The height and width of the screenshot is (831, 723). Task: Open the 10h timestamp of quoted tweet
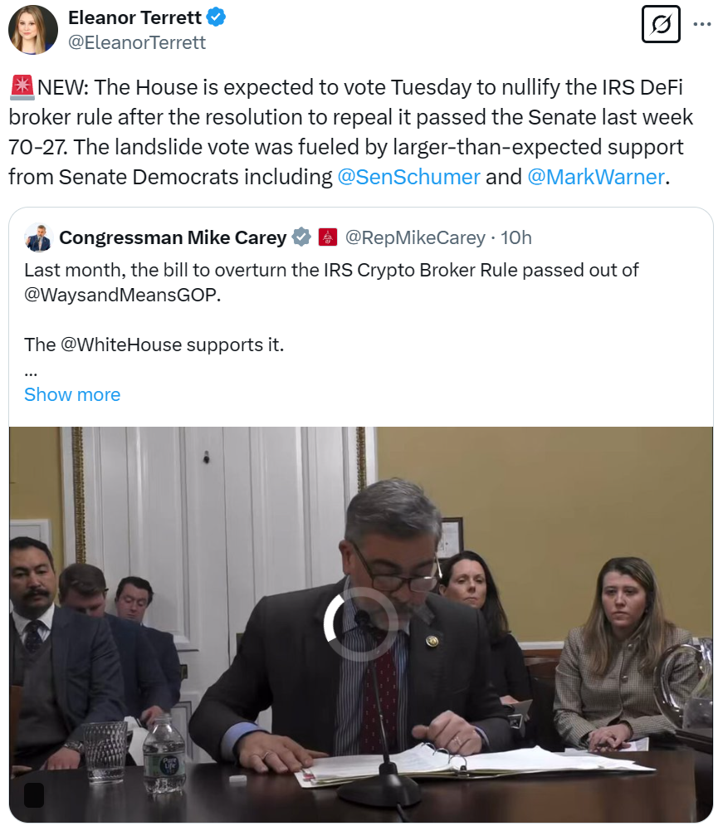(x=515, y=237)
